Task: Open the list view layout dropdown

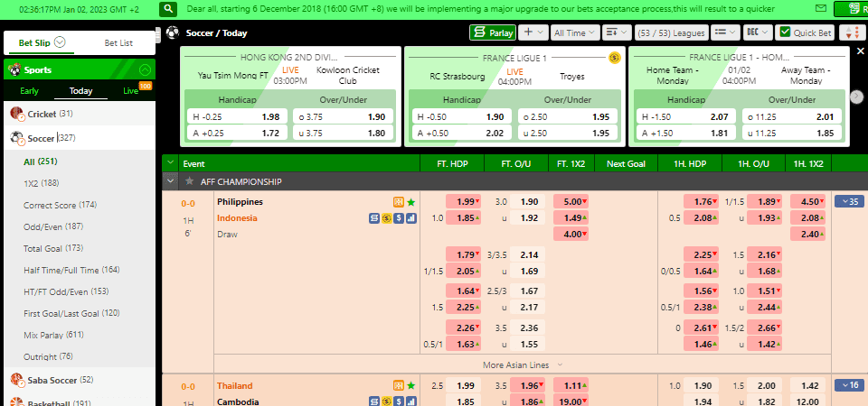Action: point(725,32)
